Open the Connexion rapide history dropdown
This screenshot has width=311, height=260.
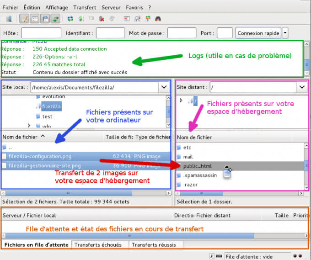tap(285, 33)
